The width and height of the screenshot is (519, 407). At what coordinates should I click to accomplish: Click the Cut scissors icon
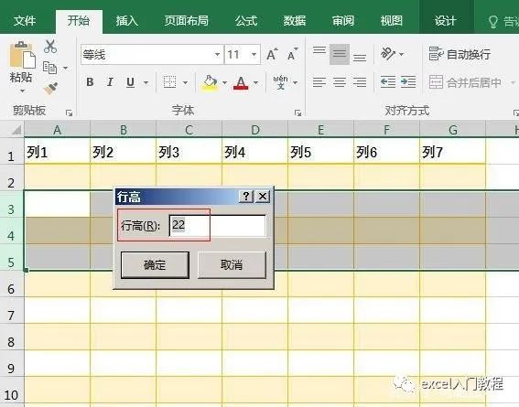click(x=50, y=47)
